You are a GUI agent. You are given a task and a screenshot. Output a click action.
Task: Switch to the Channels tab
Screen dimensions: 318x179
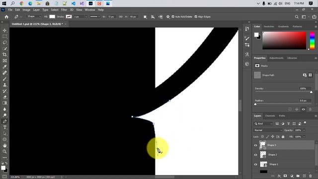[x=270, y=116]
